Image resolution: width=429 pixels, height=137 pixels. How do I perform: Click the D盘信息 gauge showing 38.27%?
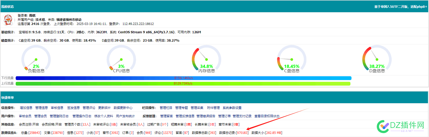point(377,59)
